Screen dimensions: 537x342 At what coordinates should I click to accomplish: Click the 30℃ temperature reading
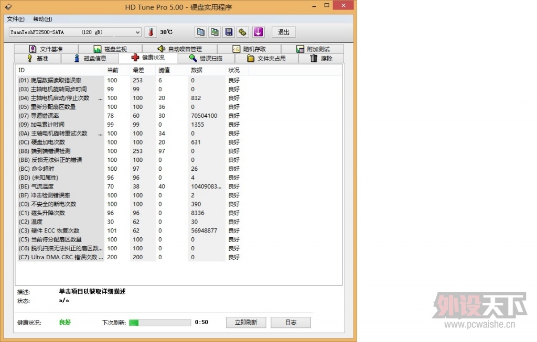point(166,32)
